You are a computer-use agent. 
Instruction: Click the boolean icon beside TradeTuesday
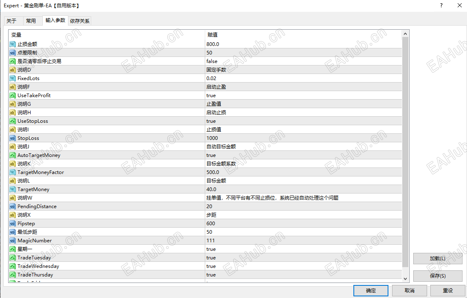[13, 258]
